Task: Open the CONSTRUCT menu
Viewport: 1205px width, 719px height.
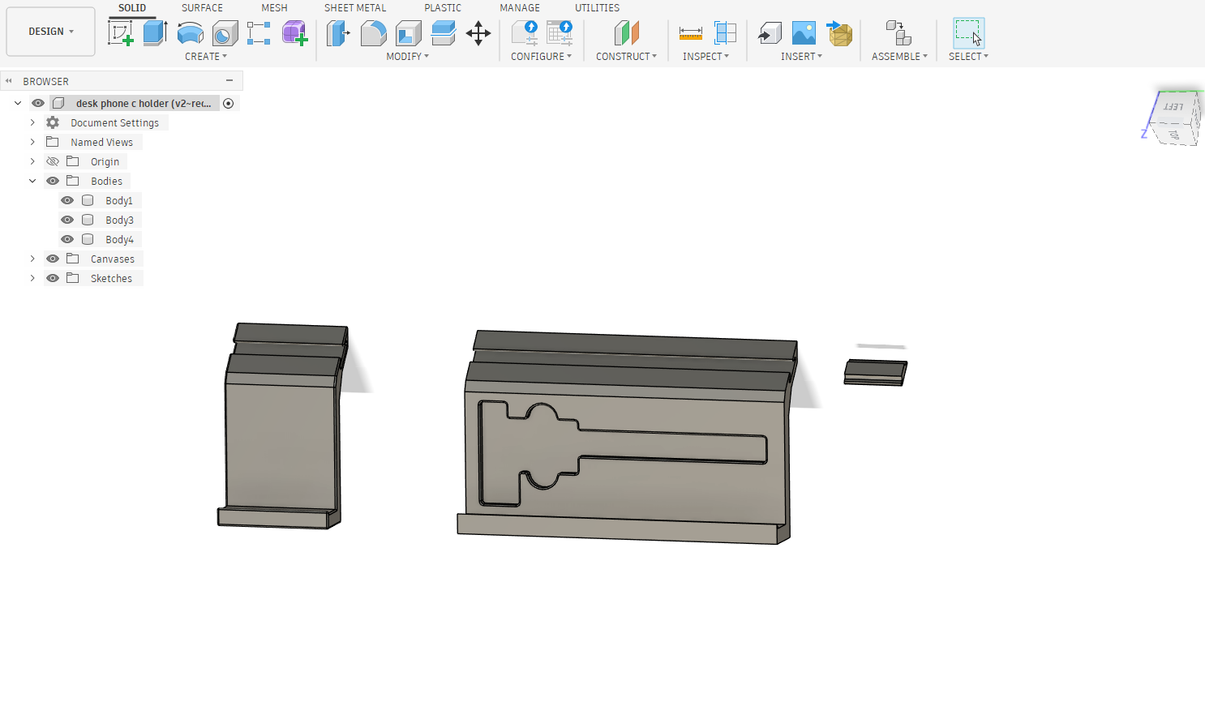Action: pos(626,57)
